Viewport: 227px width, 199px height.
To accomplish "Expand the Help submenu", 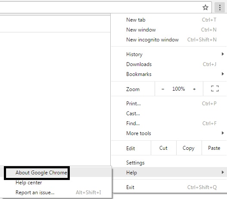I will pyautogui.click(x=169, y=173).
